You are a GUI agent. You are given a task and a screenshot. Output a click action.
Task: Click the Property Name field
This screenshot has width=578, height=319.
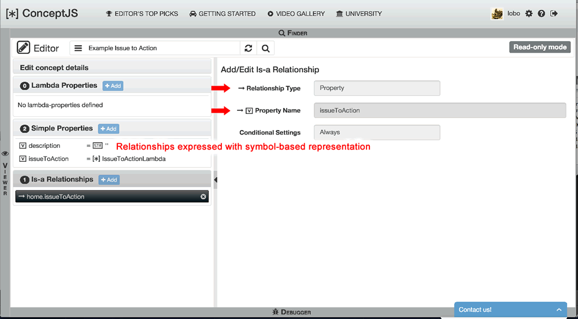440,110
